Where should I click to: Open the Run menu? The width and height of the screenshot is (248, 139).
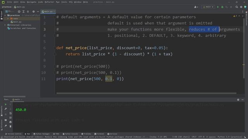click(58, 2)
